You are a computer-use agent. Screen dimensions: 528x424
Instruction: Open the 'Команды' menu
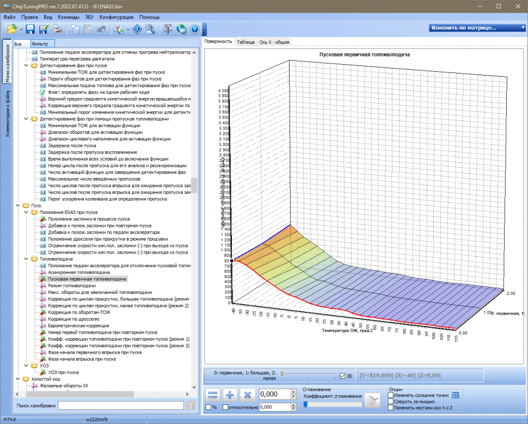[68, 17]
